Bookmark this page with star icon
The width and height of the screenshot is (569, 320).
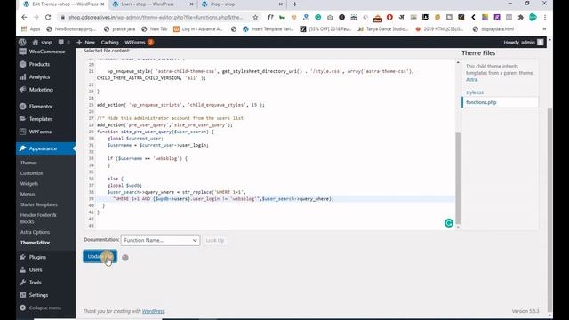coord(255,17)
